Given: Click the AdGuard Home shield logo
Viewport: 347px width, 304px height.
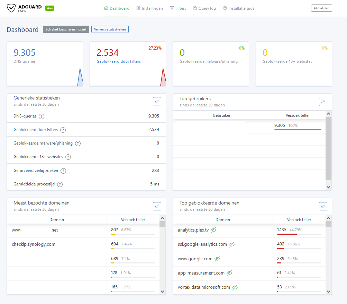Looking at the screenshot, I should pyautogui.click(x=11, y=8).
